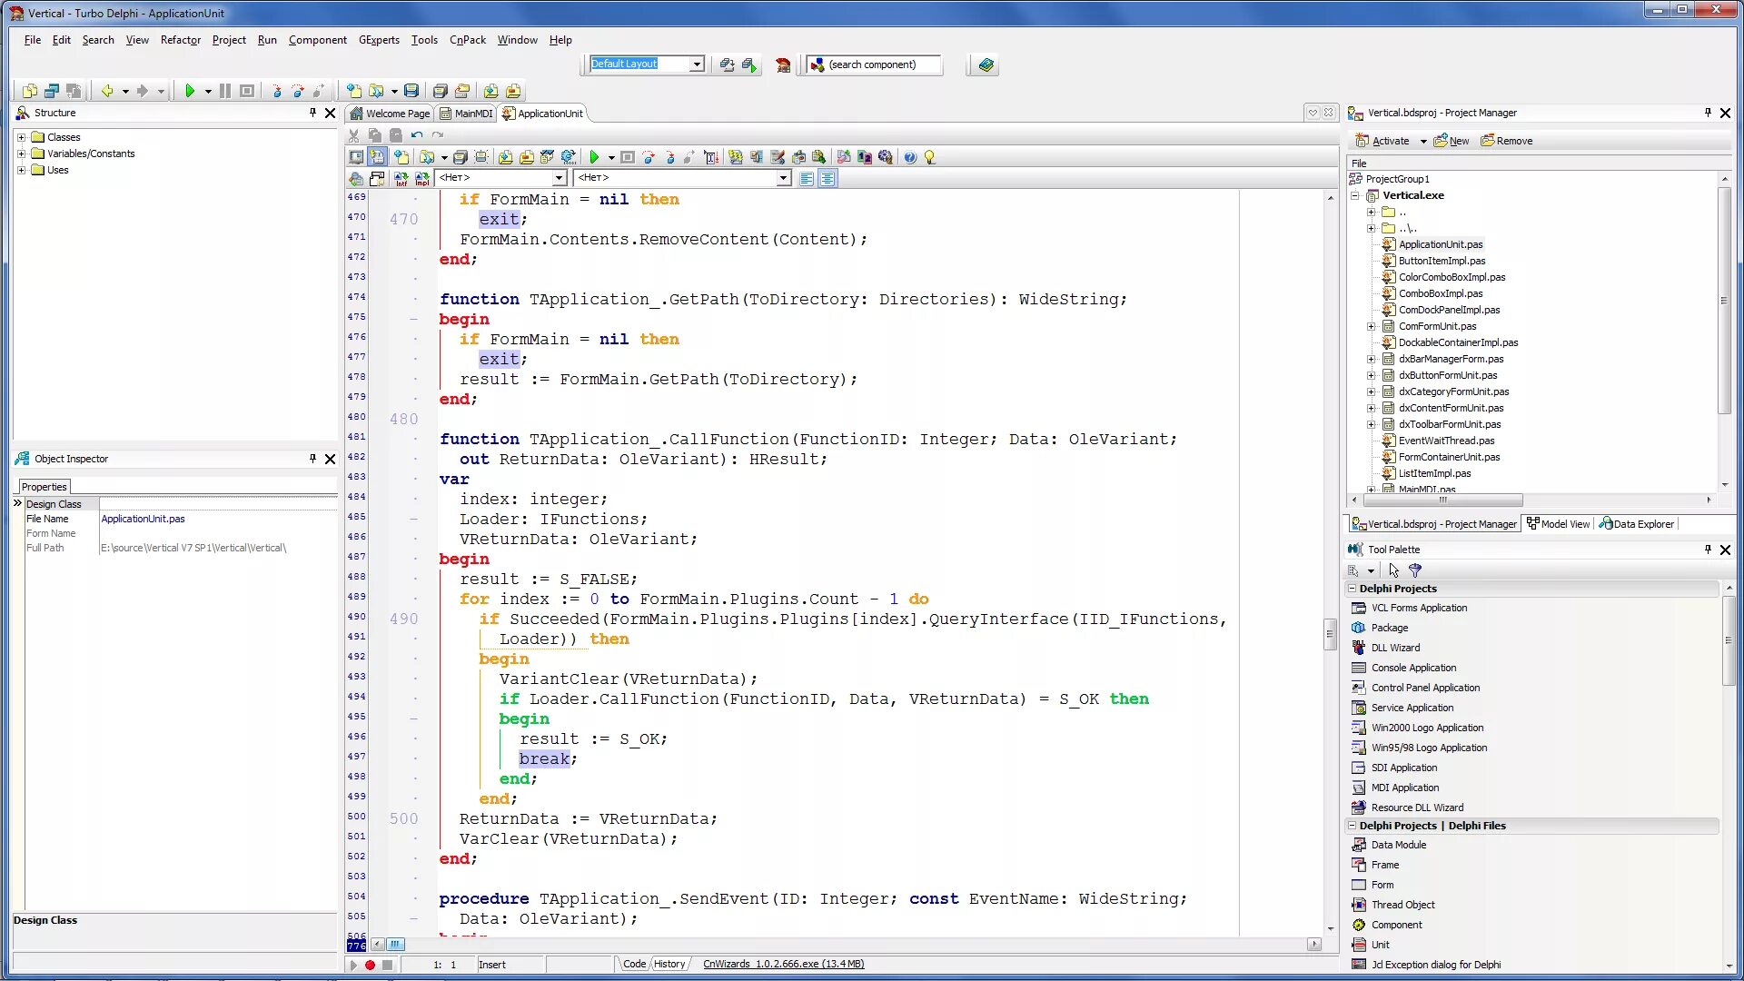Click the red record macro button

pyautogui.click(x=370, y=965)
